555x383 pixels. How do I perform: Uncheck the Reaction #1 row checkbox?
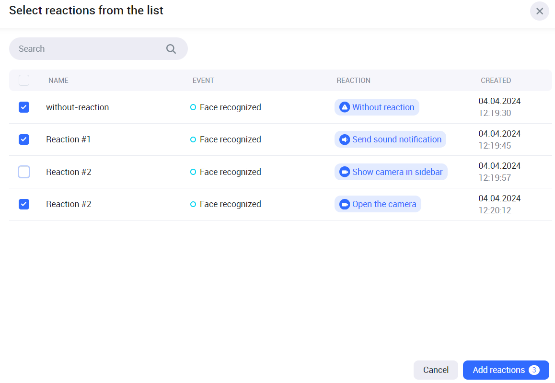tap(24, 139)
